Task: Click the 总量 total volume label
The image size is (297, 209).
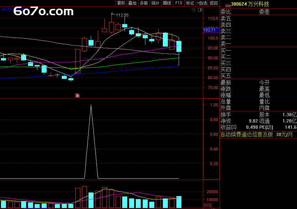Action: (x=226, y=101)
